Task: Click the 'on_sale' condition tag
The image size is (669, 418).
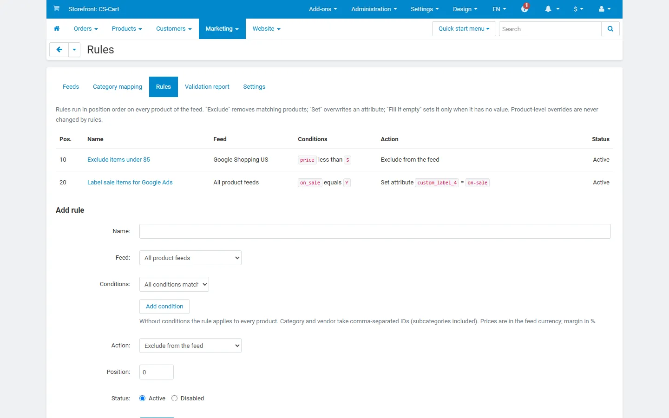Action: (x=310, y=183)
